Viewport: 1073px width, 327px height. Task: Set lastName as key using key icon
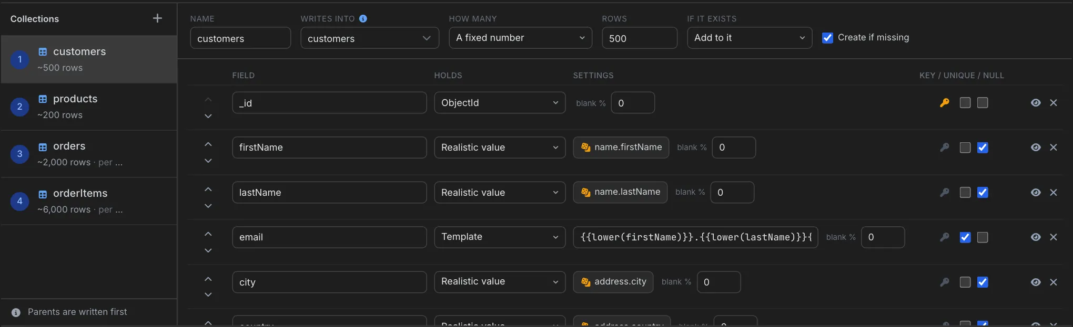tap(945, 193)
